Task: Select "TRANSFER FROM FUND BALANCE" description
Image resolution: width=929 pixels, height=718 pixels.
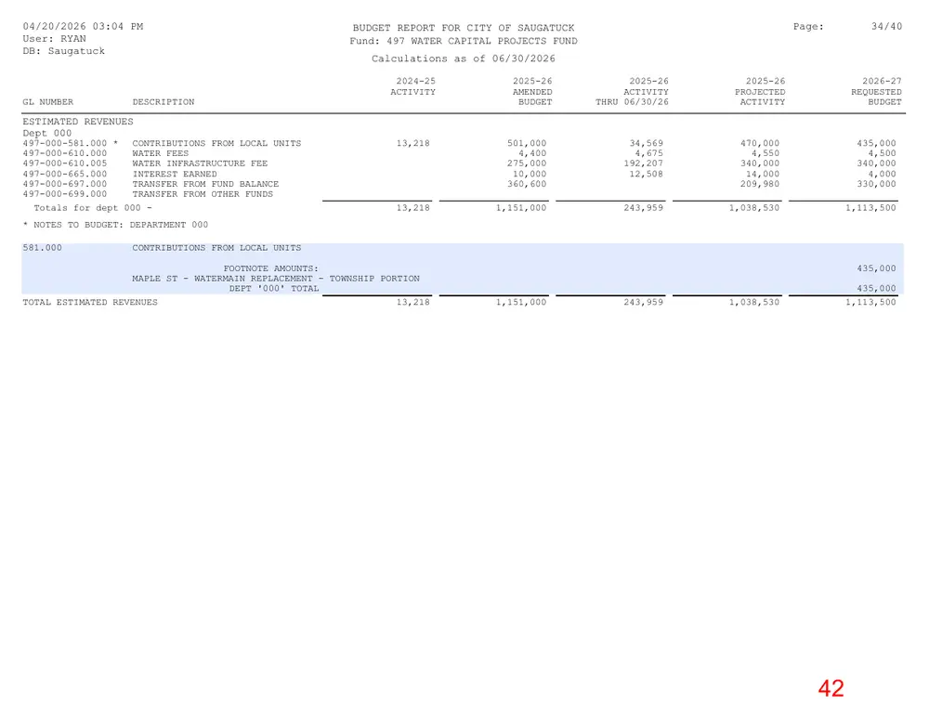Action: click(x=205, y=184)
